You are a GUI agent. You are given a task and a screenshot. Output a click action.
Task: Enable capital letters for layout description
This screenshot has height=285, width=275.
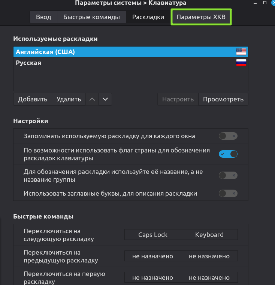click(228, 193)
